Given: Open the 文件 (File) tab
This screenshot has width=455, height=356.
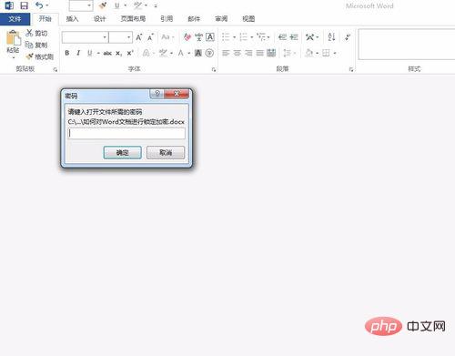Looking at the screenshot, I should coord(15,19).
